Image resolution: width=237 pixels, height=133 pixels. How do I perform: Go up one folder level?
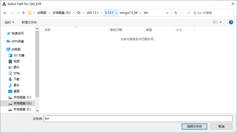tap(24, 13)
